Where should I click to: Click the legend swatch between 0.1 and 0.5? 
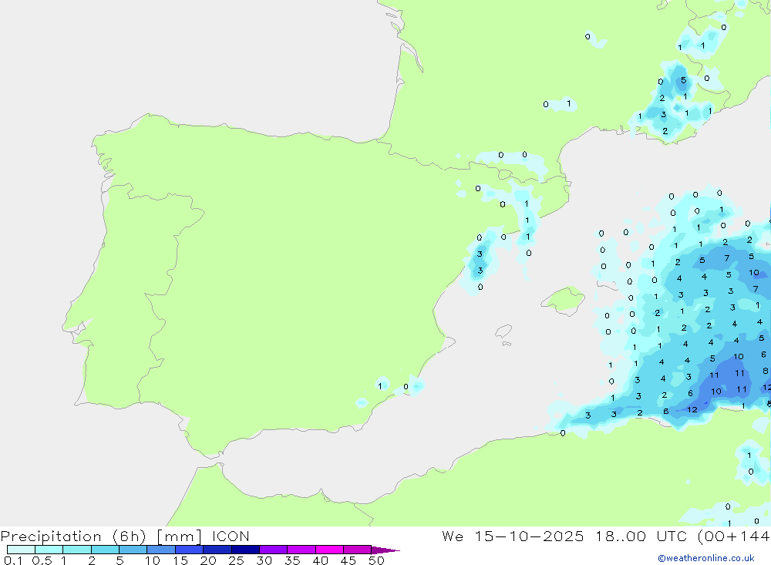(21, 550)
